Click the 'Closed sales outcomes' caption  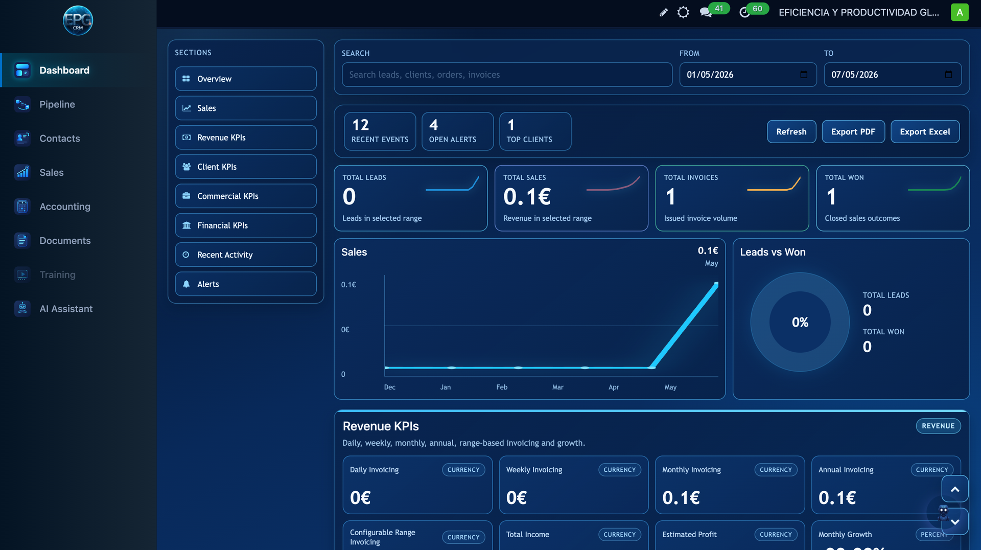[x=862, y=218]
